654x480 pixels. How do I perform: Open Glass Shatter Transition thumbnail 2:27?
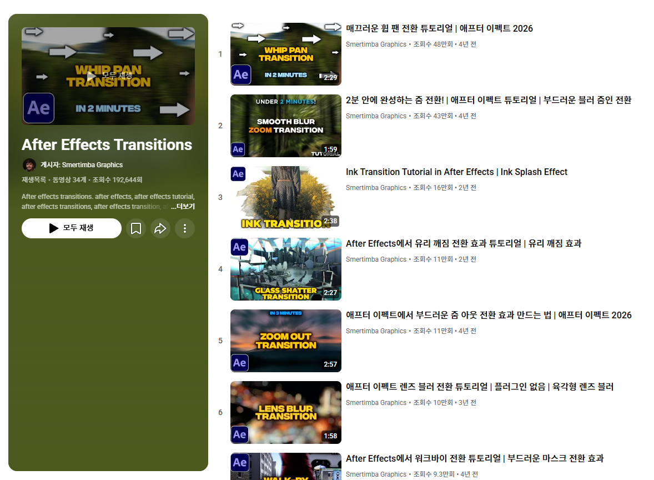pyautogui.click(x=286, y=269)
